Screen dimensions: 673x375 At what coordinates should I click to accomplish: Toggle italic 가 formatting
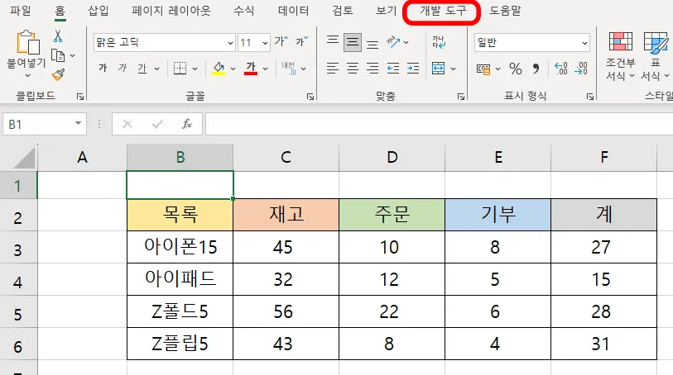(x=123, y=68)
